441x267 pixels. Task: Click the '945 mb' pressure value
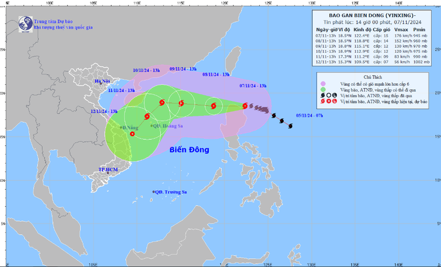tap(420, 36)
